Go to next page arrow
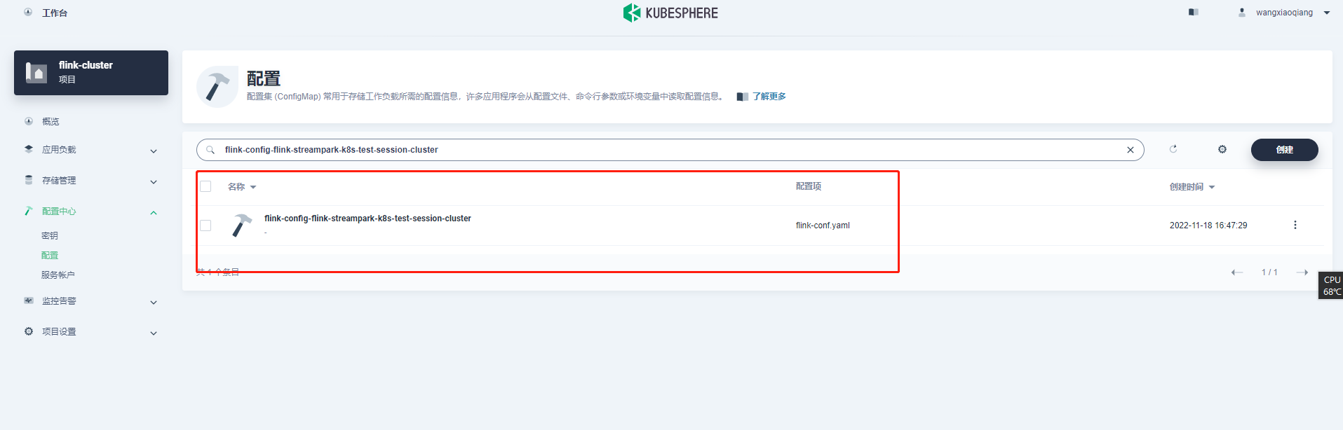 [x=1302, y=272]
